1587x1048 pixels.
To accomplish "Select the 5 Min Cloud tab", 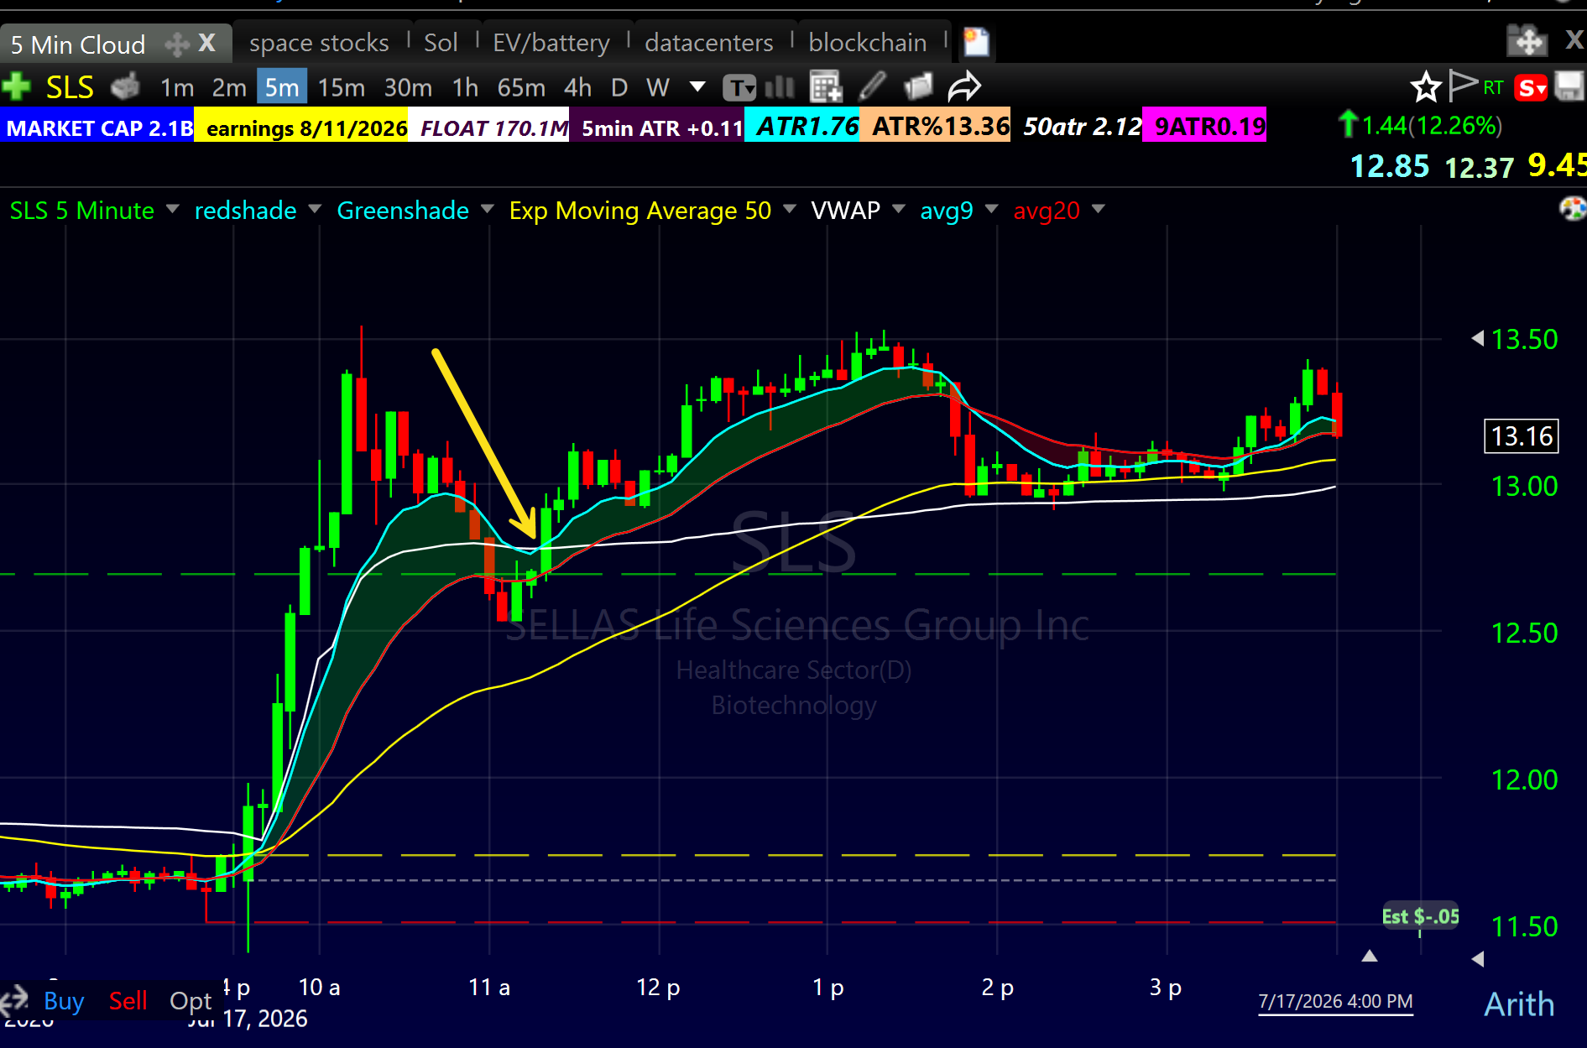I will (x=78, y=44).
